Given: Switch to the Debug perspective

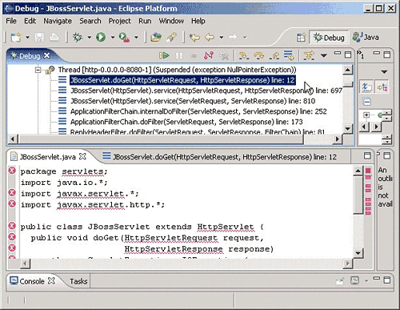Looking at the screenshot, I should pyautogui.click(x=329, y=38).
